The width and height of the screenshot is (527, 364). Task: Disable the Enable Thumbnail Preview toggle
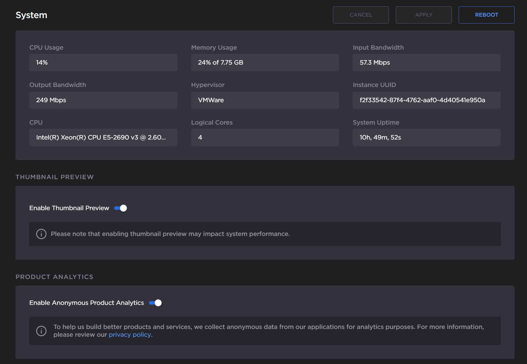(120, 208)
